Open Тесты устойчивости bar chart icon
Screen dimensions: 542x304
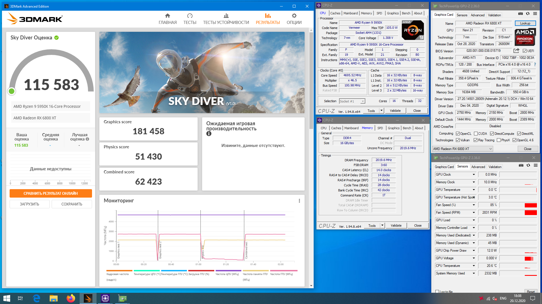(x=226, y=15)
